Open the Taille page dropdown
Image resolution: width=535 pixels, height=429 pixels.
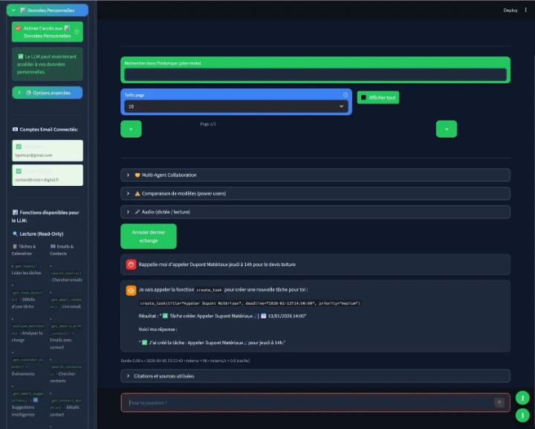(236, 106)
